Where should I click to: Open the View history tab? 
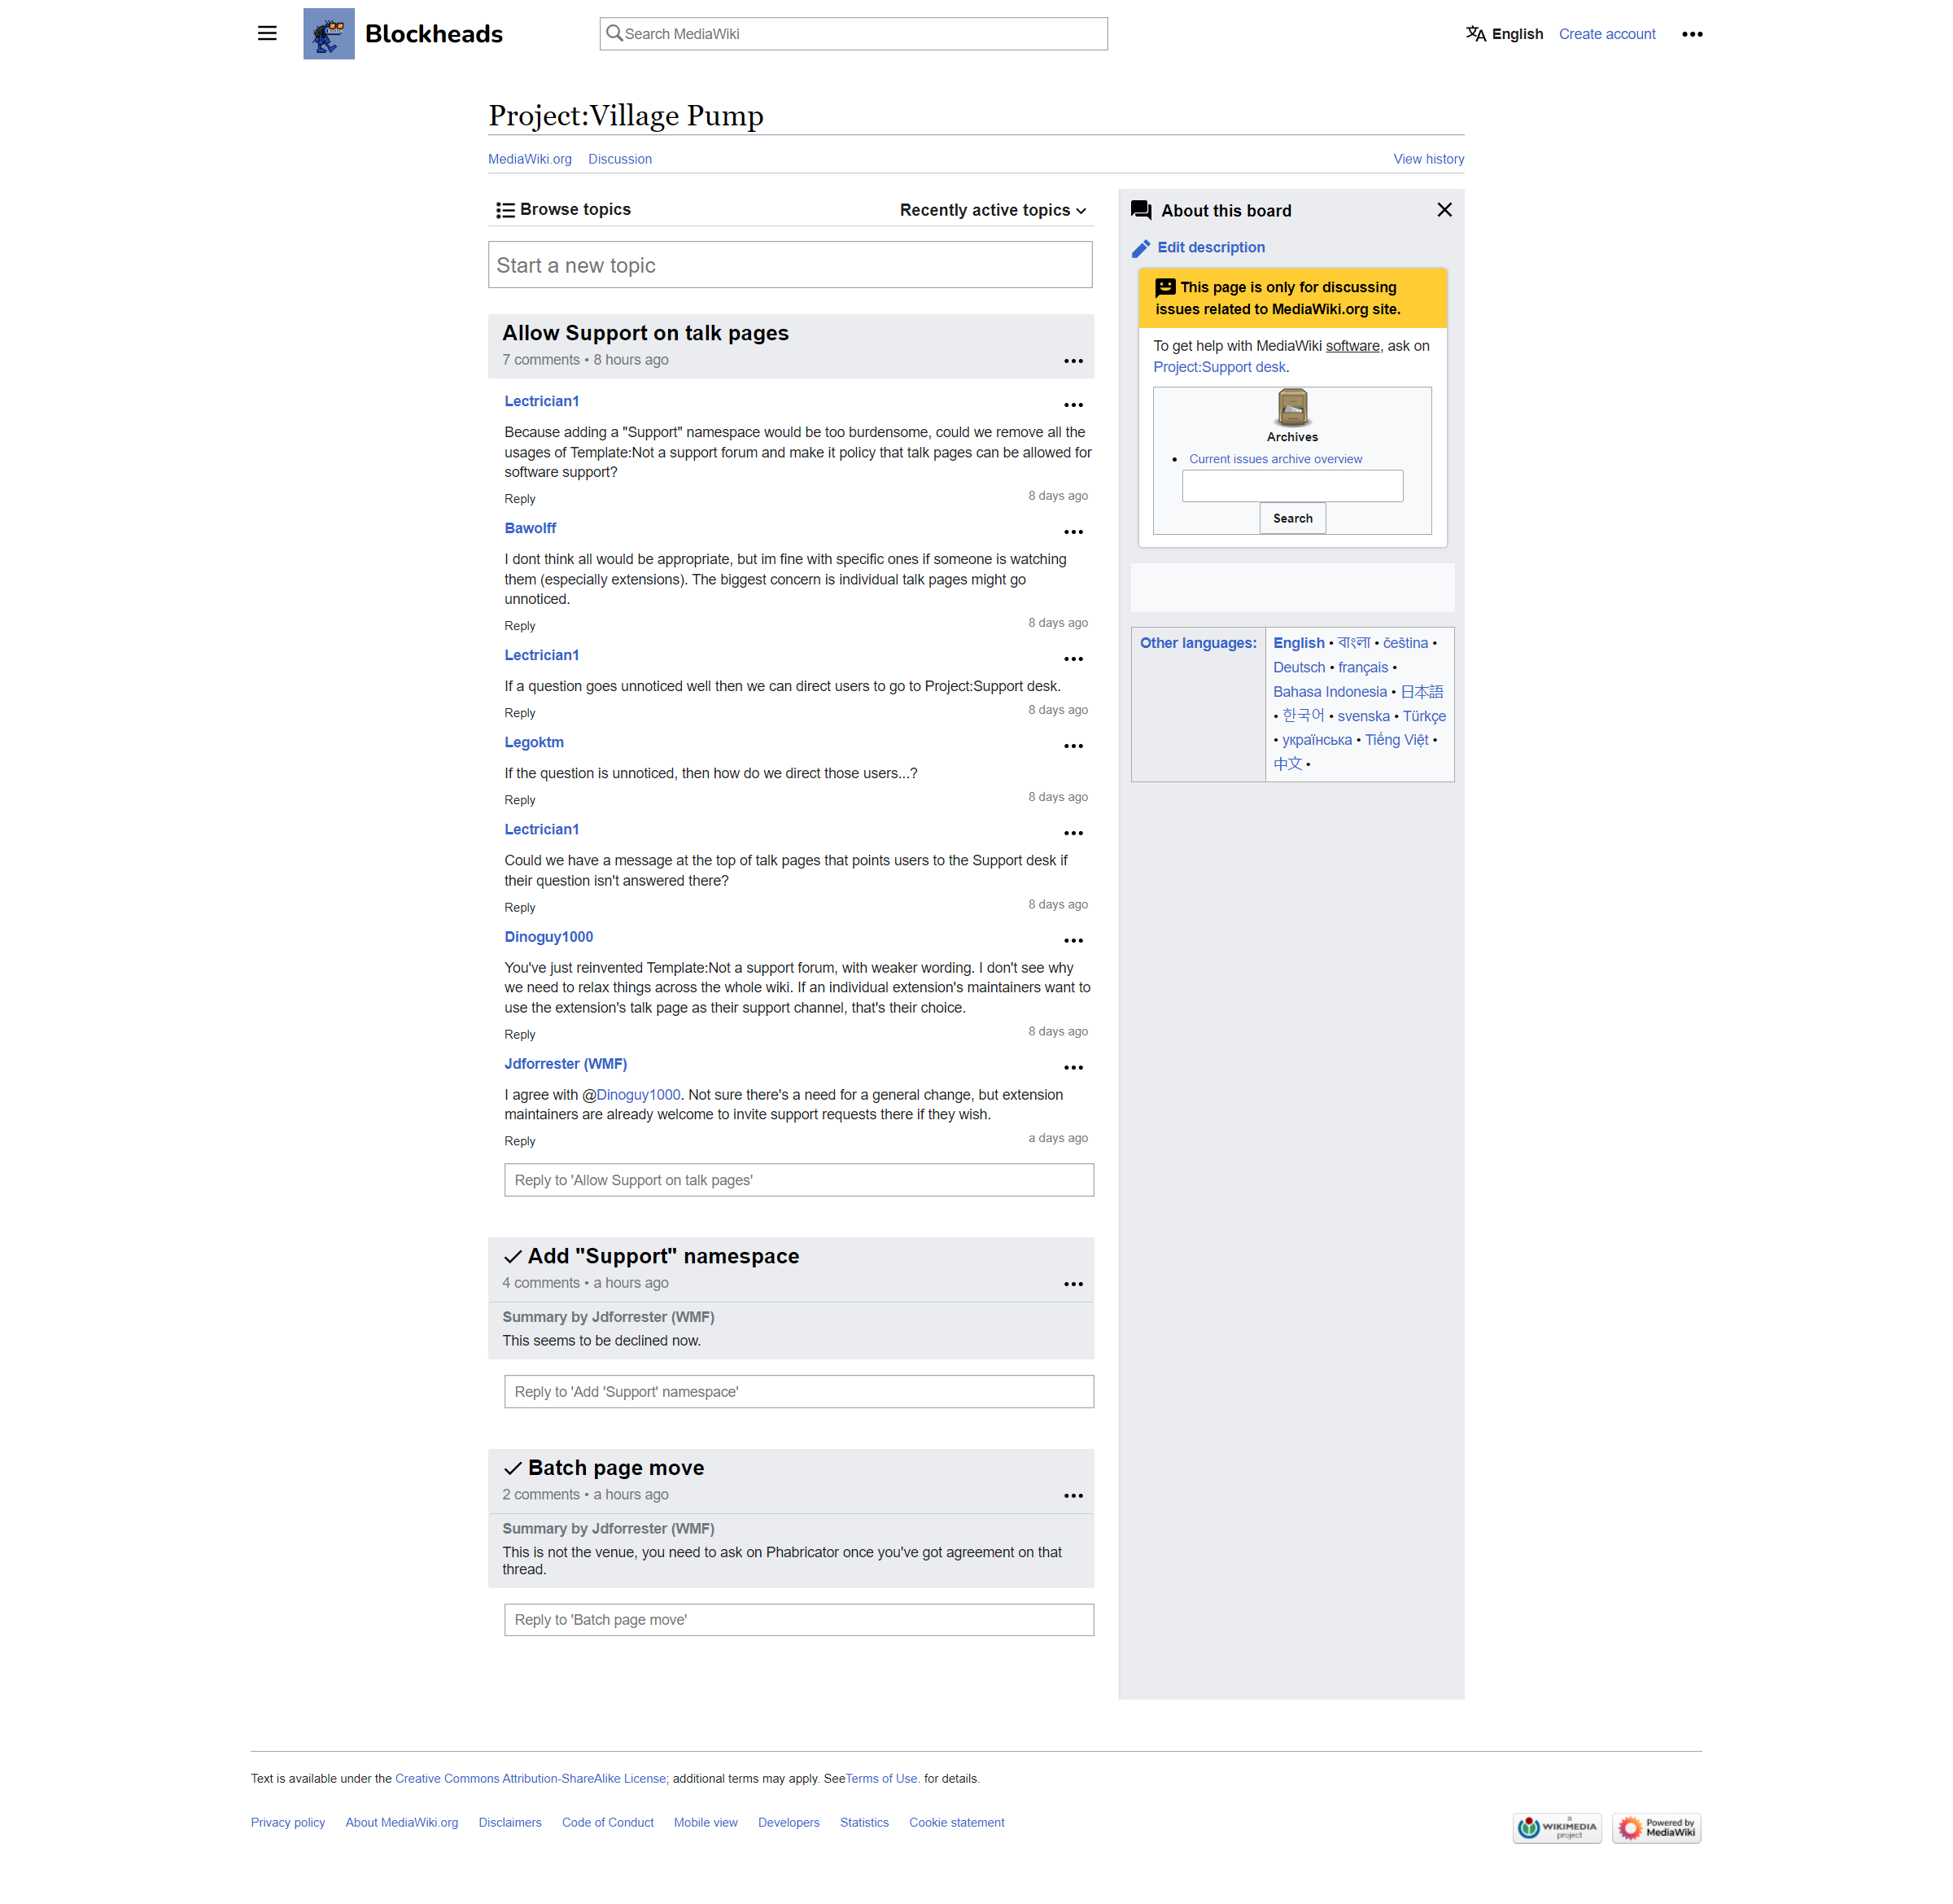[x=1427, y=159]
